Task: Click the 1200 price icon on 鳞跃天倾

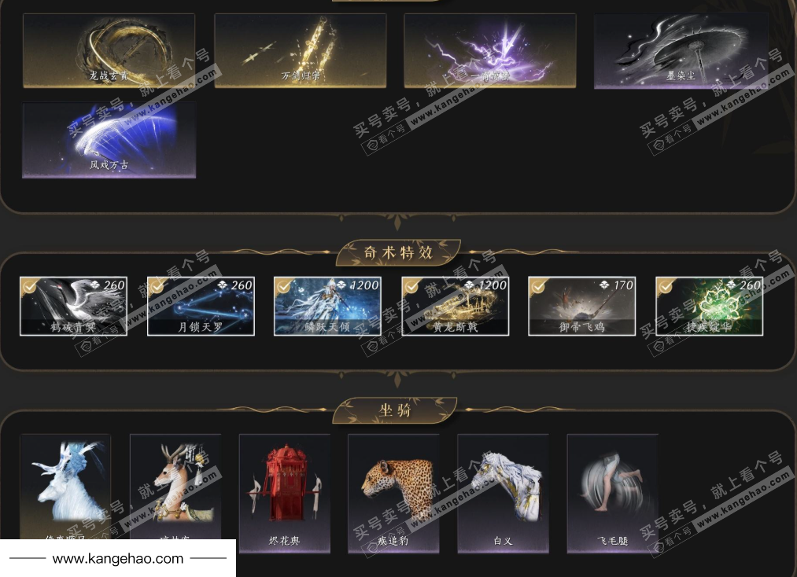Action: click(x=341, y=285)
